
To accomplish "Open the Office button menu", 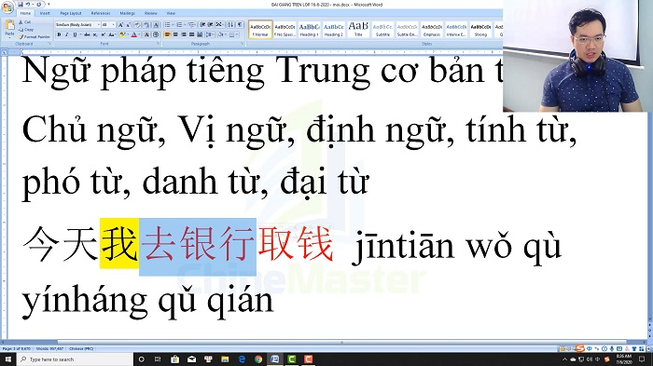I will [x=7, y=7].
